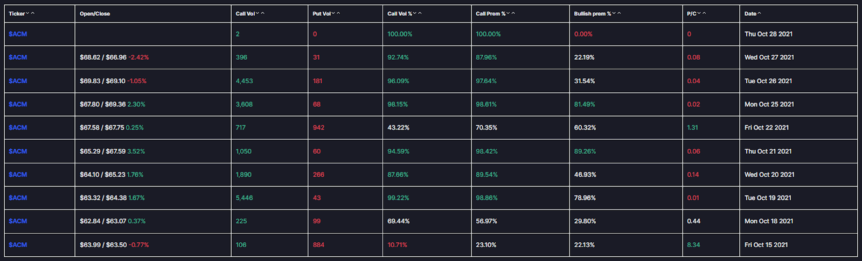Viewport: 862px width, 261px height.
Task: Open $ACM ticker in Mon Oct 25 row
Action: point(18,104)
